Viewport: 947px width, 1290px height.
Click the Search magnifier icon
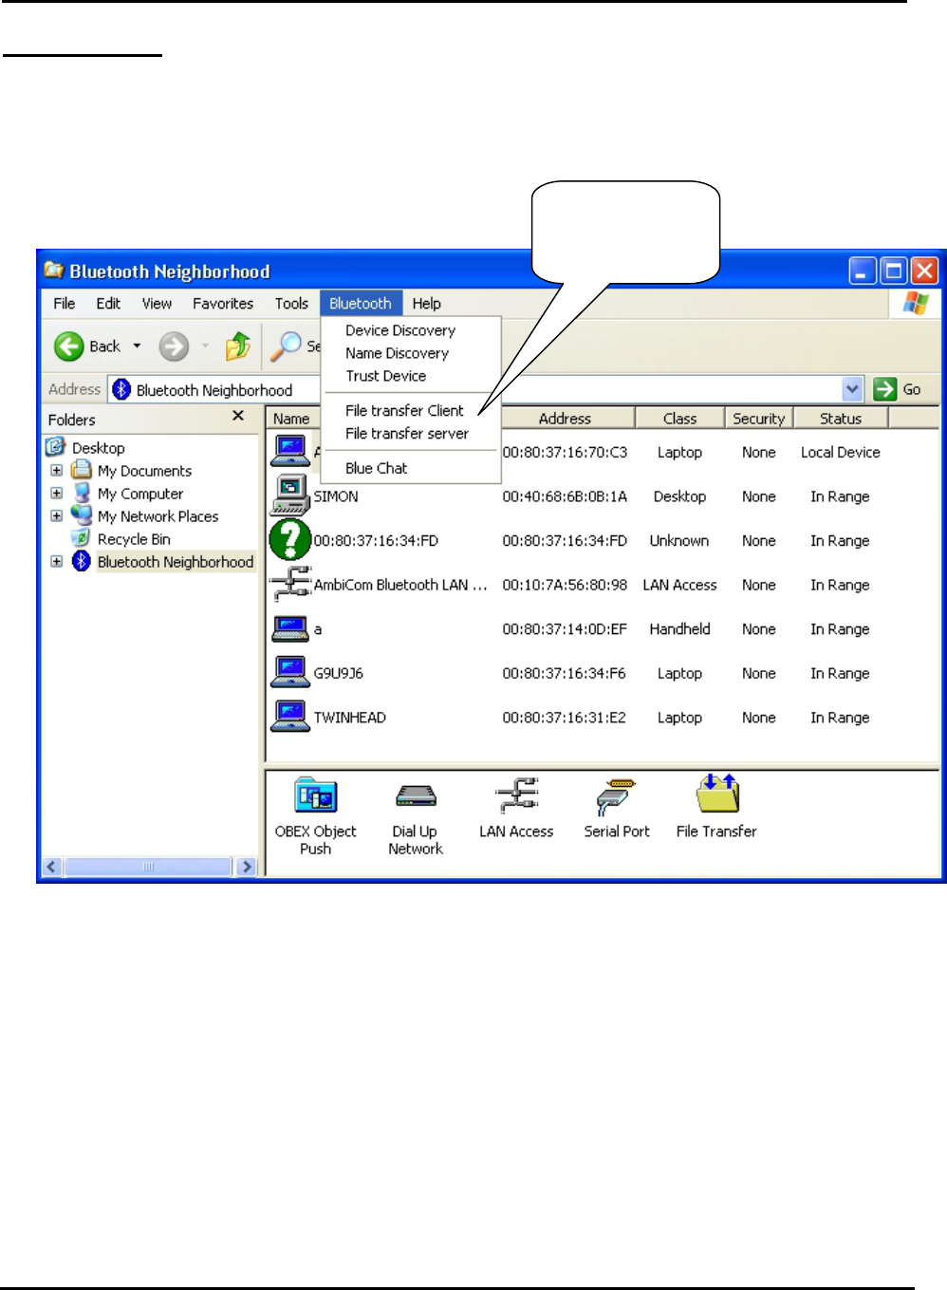(285, 346)
